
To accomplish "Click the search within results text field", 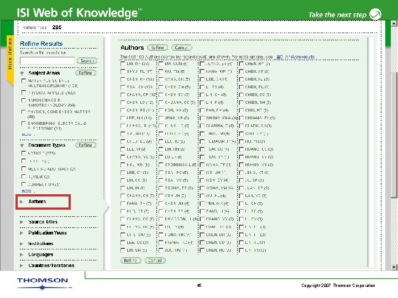I will [x=47, y=61].
